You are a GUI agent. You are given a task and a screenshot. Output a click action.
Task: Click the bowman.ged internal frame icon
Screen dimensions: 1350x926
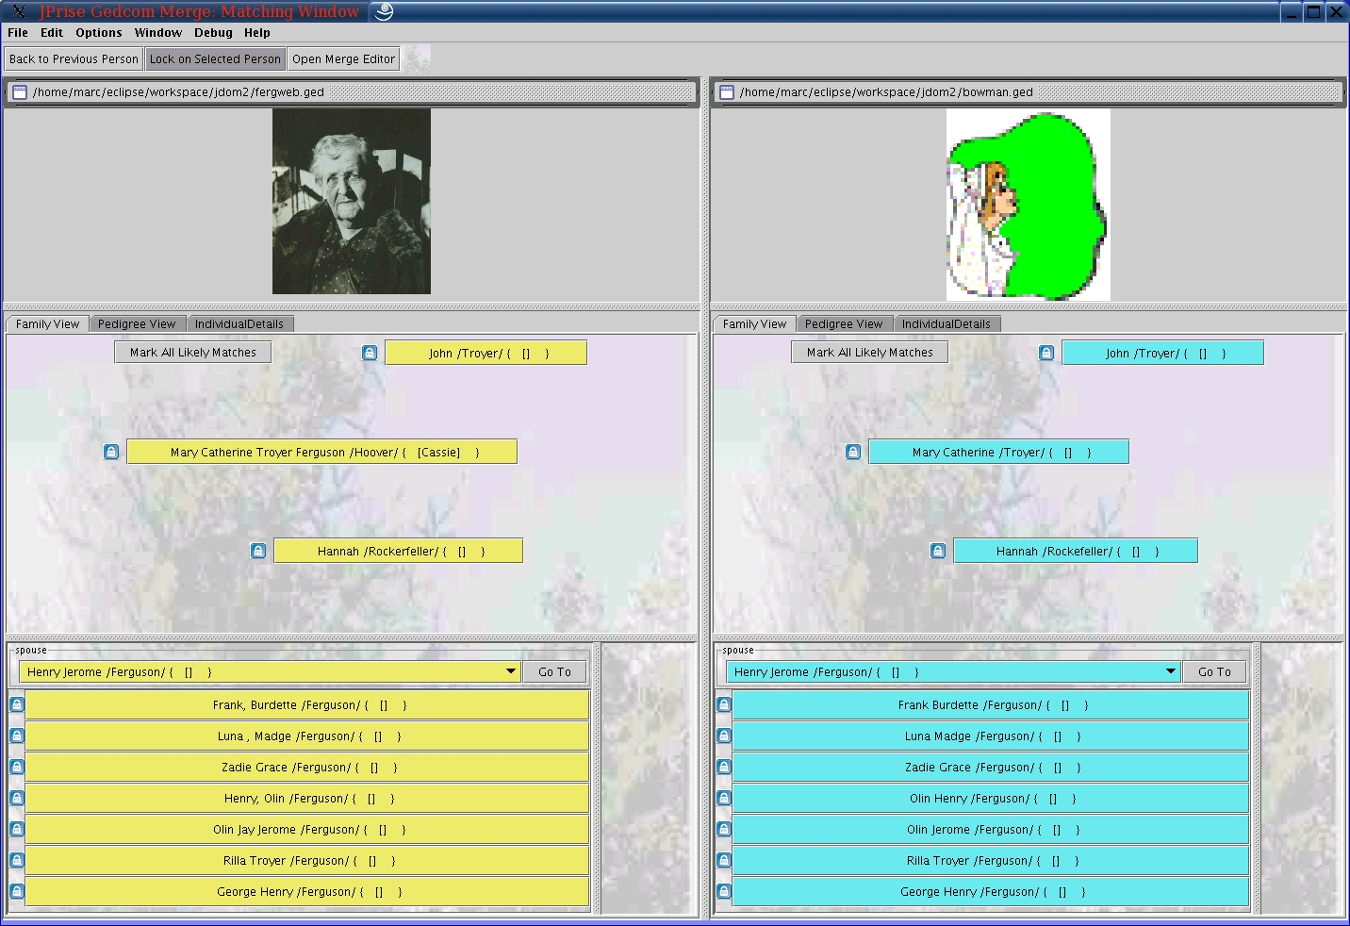[x=726, y=92]
